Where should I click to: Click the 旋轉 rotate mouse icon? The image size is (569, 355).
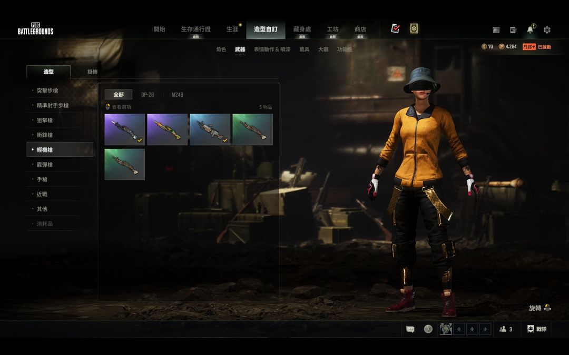coord(547,308)
